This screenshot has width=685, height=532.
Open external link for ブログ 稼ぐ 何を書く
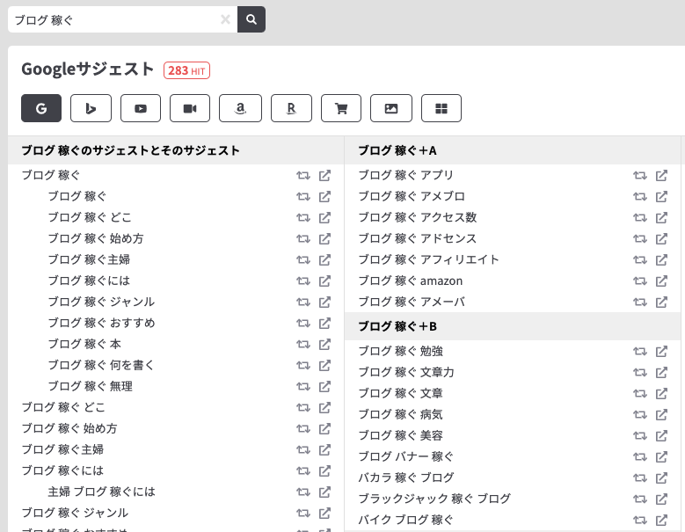tap(324, 365)
